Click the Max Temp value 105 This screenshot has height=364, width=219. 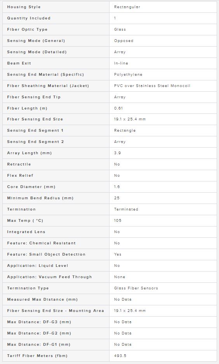click(x=118, y=221)
